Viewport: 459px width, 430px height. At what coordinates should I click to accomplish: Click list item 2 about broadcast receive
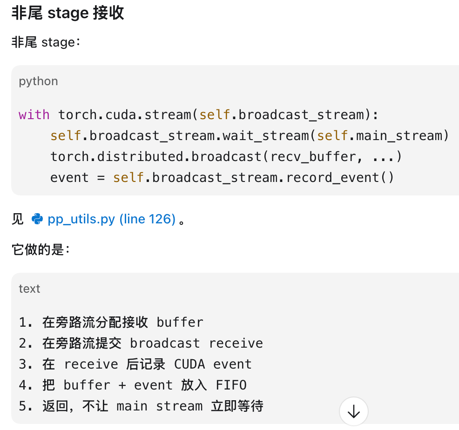[x=141, y=343]
